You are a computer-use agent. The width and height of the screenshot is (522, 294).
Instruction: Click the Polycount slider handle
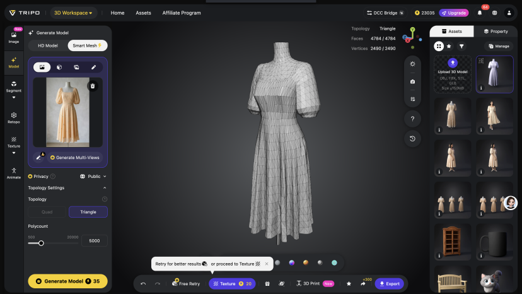[41, 243]
